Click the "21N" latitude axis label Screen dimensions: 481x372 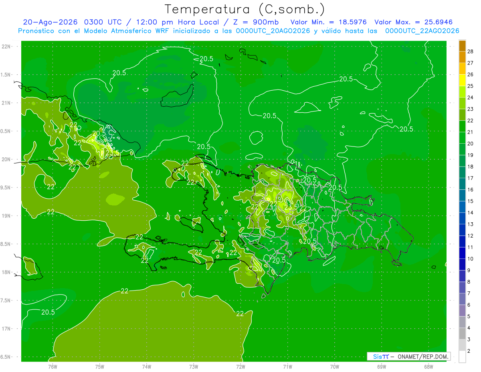[x=6, y=103]
